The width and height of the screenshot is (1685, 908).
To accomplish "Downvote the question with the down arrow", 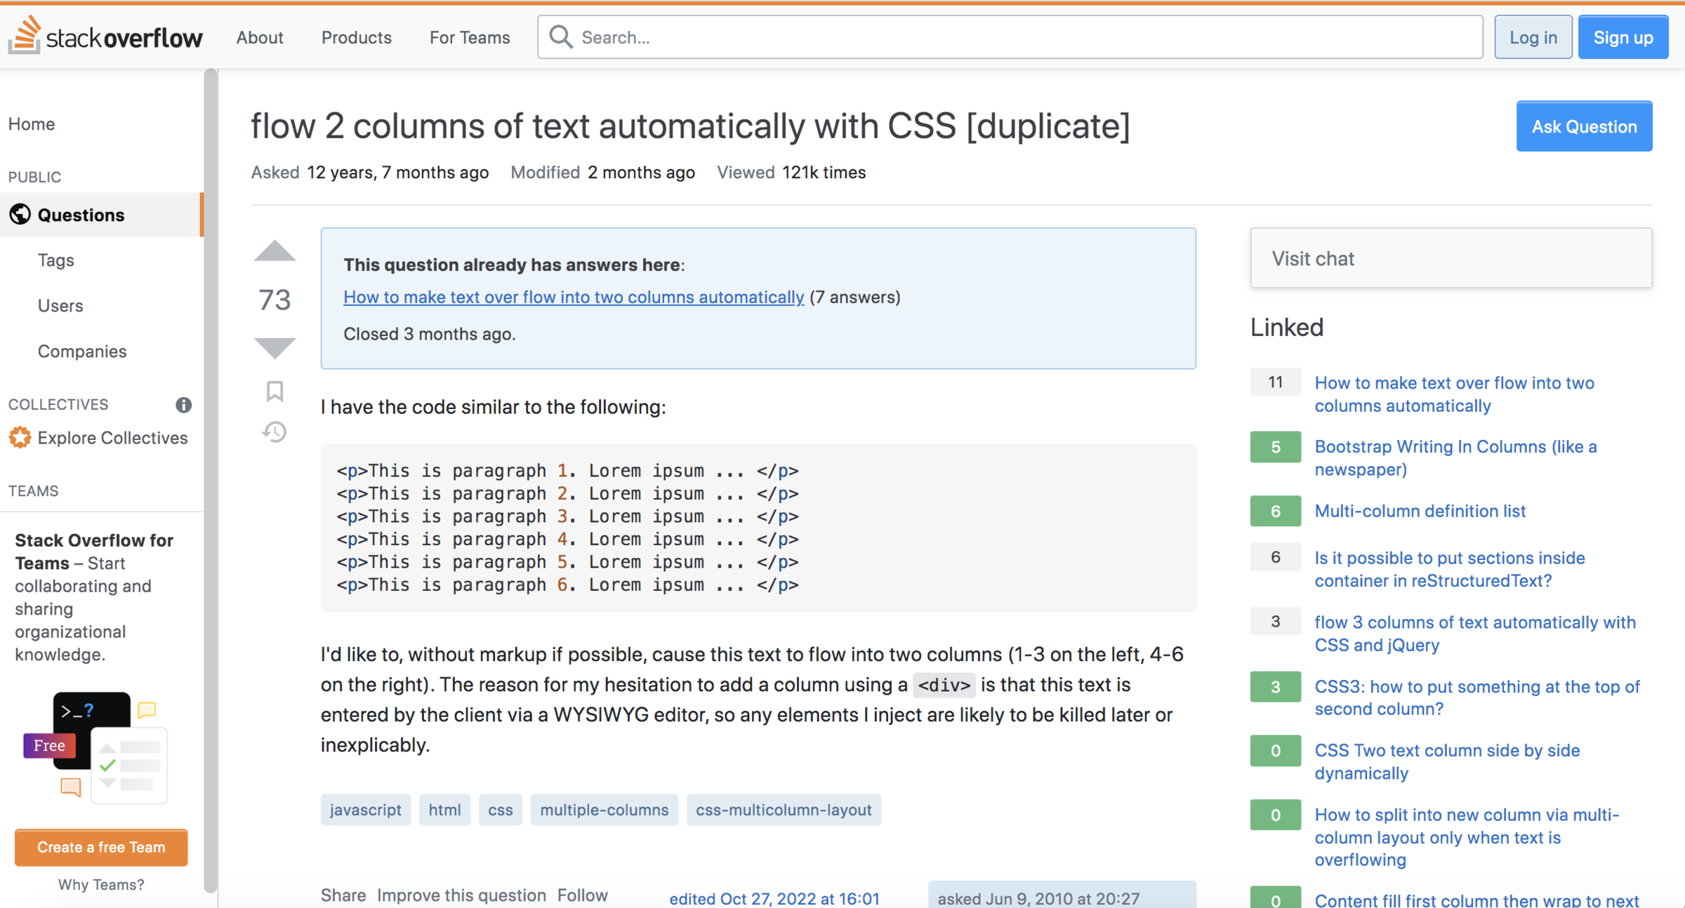I will [275, 347].
